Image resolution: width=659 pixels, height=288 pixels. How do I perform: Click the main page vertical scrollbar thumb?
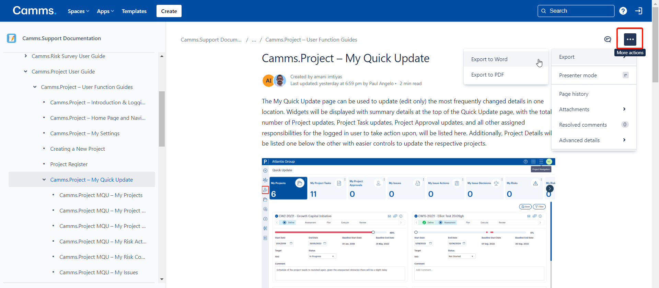point(655,45)
